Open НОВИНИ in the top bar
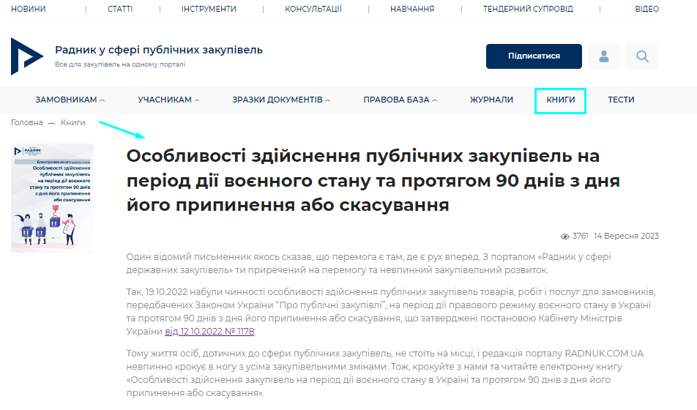This screenshot has width=697, height=410. (x=28, y=9)
